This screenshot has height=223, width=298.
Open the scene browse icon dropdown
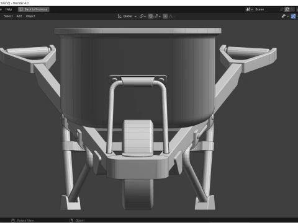coord(250,9)
